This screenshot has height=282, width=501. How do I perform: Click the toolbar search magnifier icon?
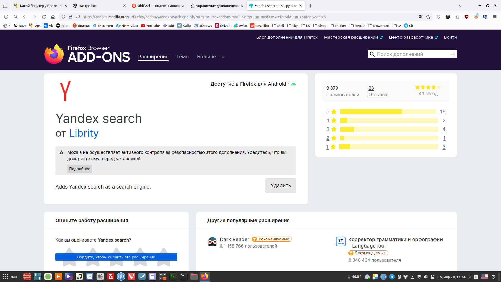coord(16,17)
